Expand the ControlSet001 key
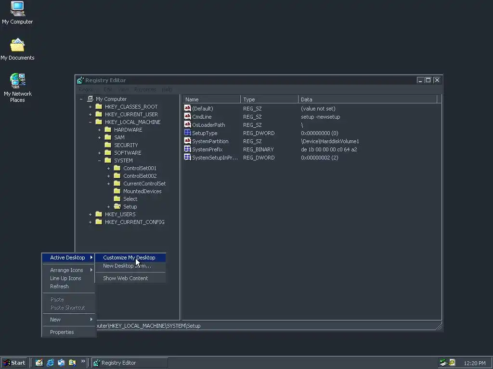Screen dimensions: 493x369 (x=108, y=168)
